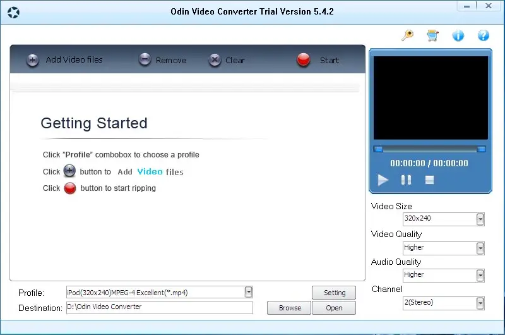Open the shopping cart purchase icon

[x=432, y=35]
